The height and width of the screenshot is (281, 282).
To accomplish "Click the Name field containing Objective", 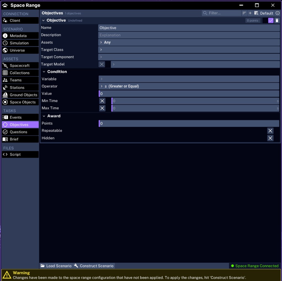I will pyautogui.click(x=189, y=28).
